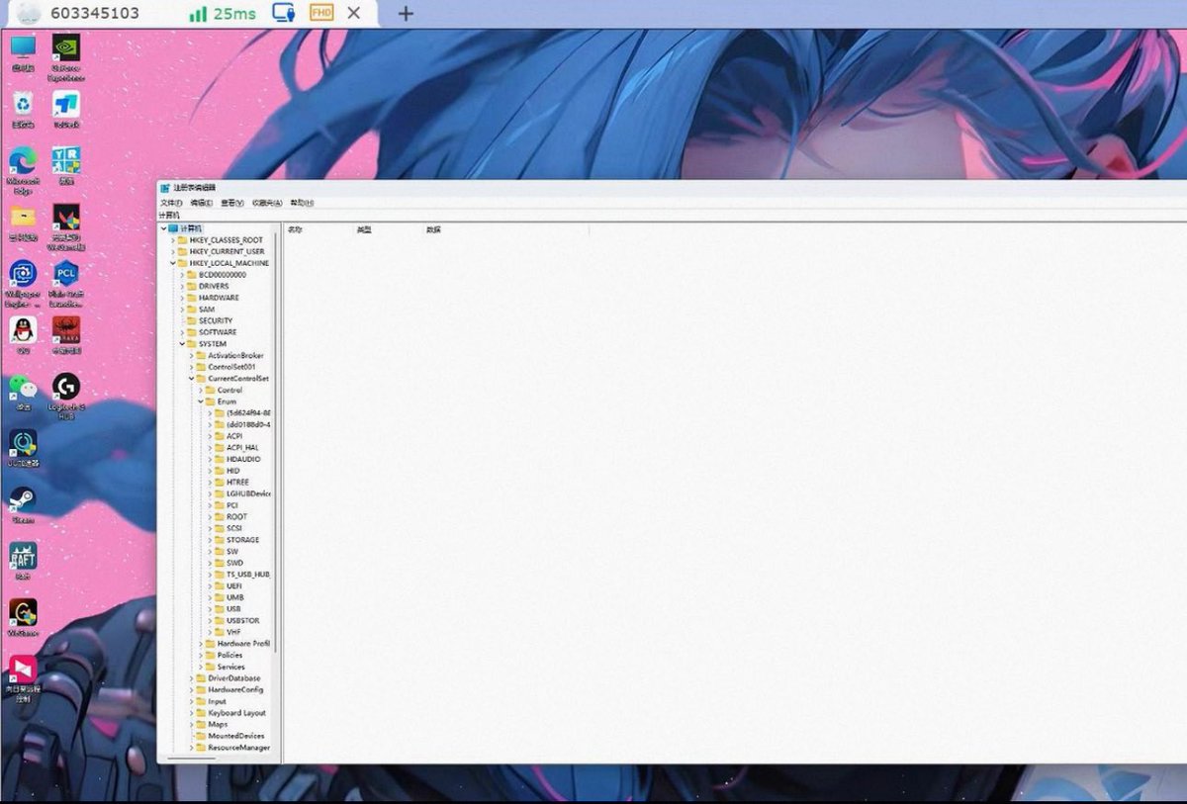Launch the RAFT game desktop icon
This screenshot has width=1187, height=804.
coord(23,560)
